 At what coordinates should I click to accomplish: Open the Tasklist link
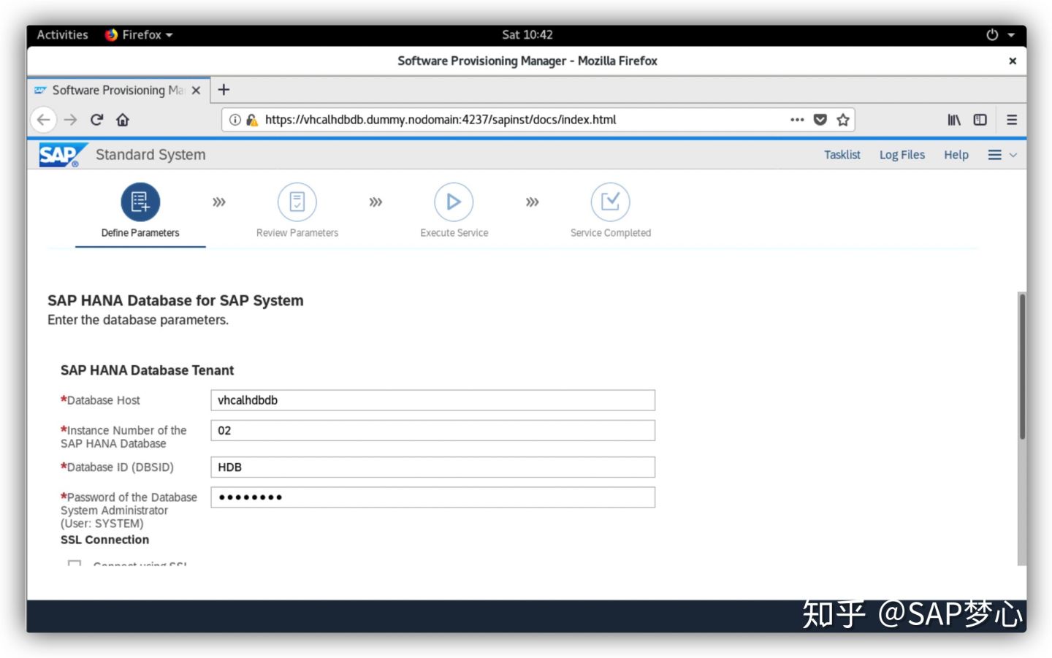pyautogui.click(x=842, y=155)
